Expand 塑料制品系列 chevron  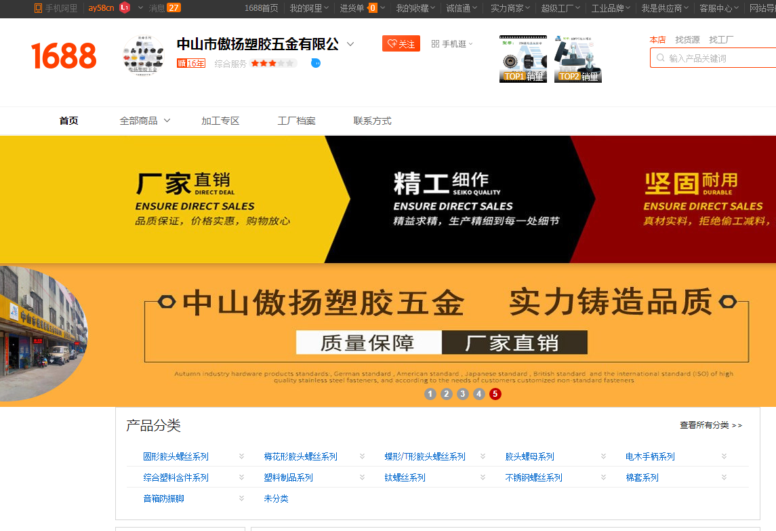363,477
